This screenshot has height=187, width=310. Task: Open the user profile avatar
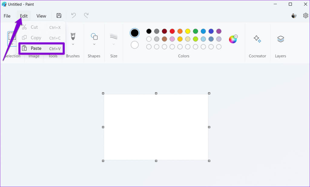pyautogui.click(x=294, y=16)
